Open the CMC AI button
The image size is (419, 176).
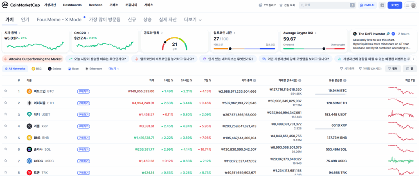pyautogui.click(x=367, y=5)
